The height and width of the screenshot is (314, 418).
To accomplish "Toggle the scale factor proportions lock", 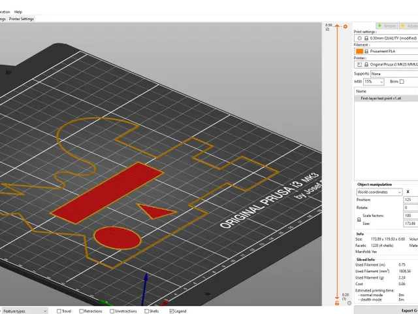I will [x=359, y=220].
